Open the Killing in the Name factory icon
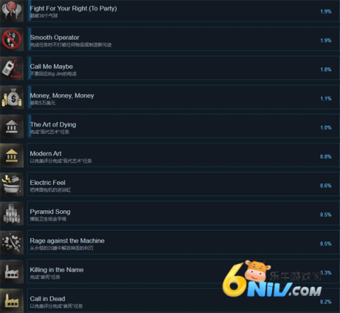Image resolution: width=340 pixels, height=313 pixels. [x=12, y=272]
